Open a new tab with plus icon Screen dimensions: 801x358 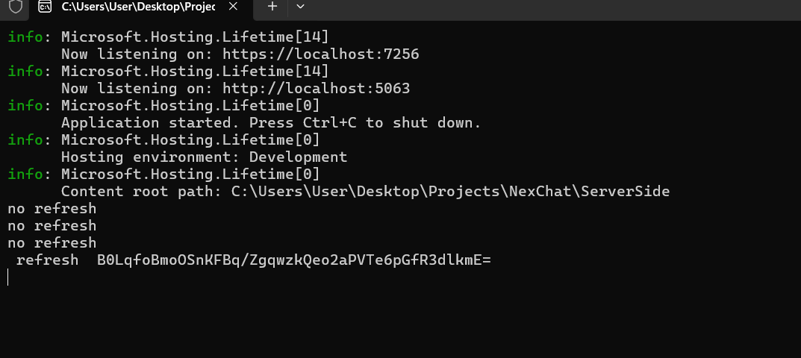coord(272,7)
